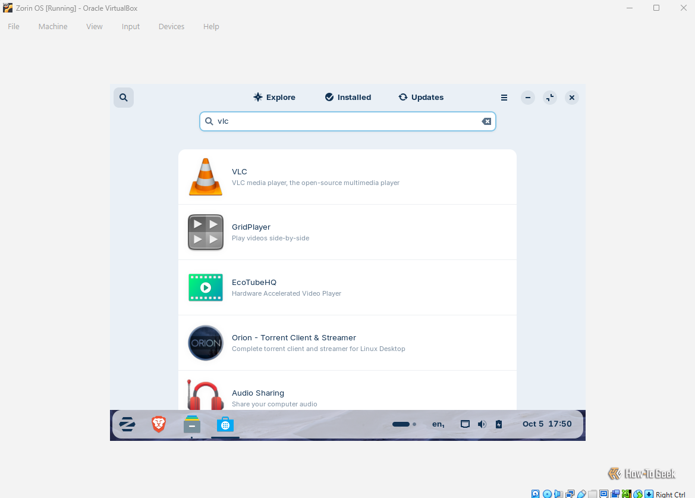The image size is (695, 498).
Task: Click 'Play videos side-by-side' description
Action: (271, 238)
